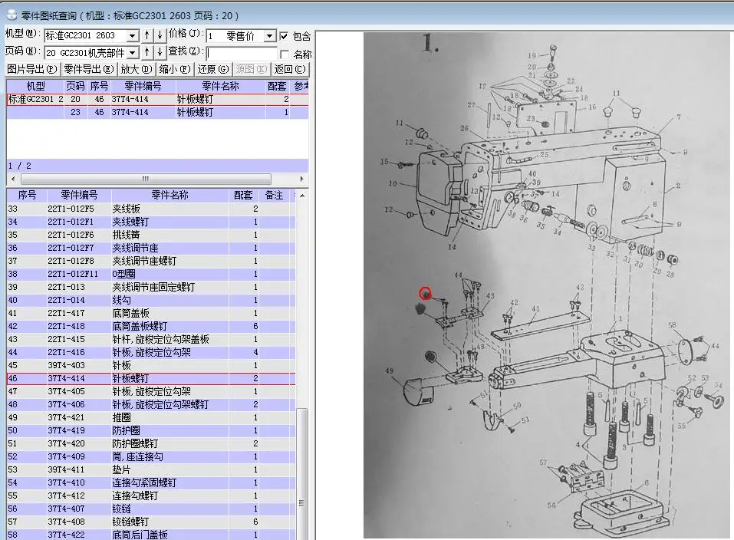734x540 pixels.
Task: Select row 36 夹线调节座
Action: (151, 248)
